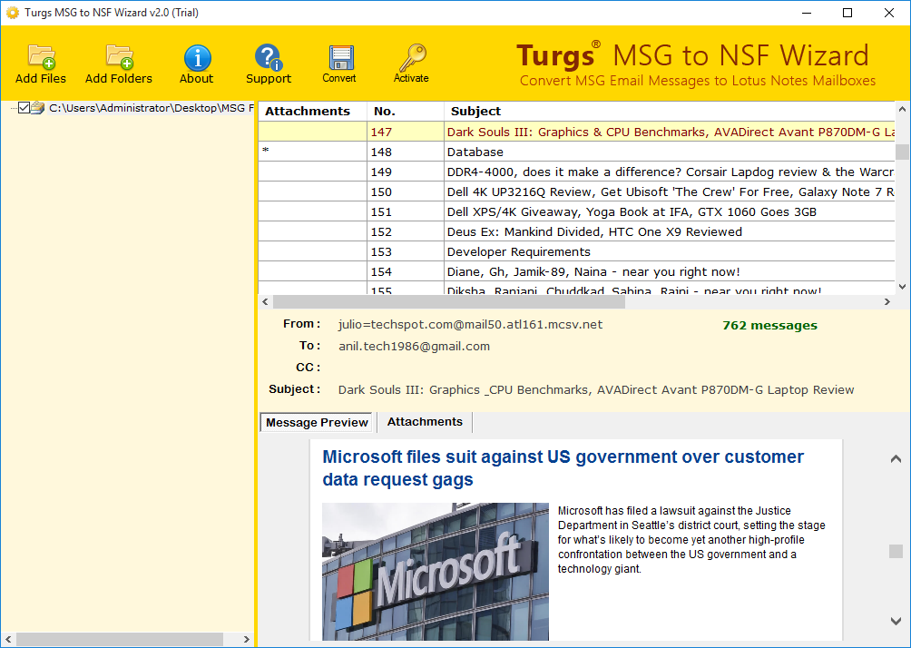The height and width of the screenshot is (648, 911).
Task: Sort by the No. column header
Action: pos(406,111)
